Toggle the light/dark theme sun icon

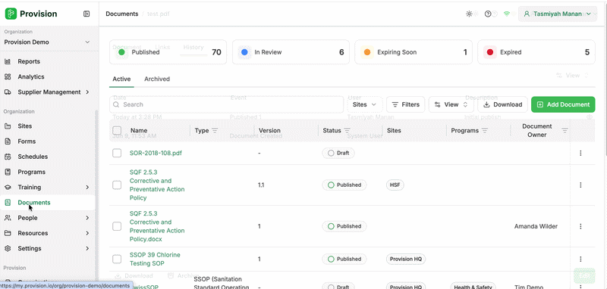469,14
